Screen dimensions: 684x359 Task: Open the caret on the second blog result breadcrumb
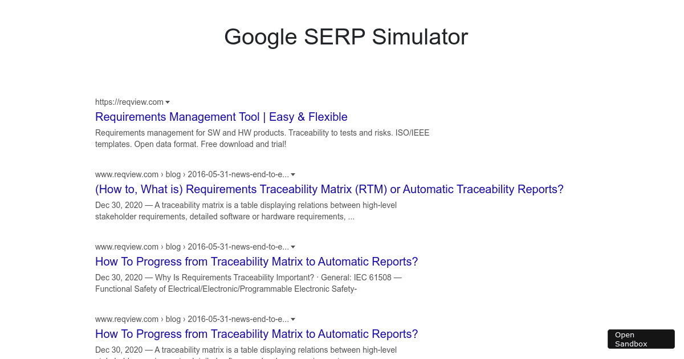(293, 247)
